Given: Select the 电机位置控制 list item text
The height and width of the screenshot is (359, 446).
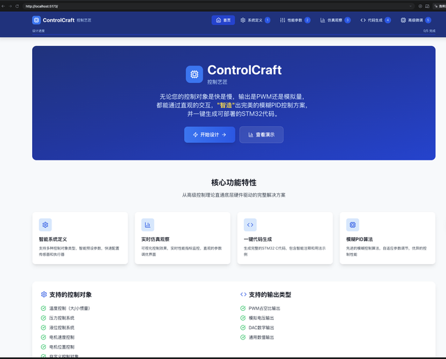Looking at the screenshot, I should [62, 347].
